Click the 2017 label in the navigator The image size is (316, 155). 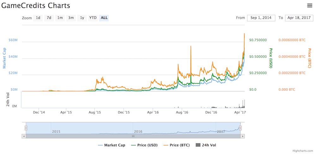click(x=221, y=132)
